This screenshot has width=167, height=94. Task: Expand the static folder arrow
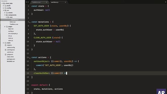(x=3, y=43)
